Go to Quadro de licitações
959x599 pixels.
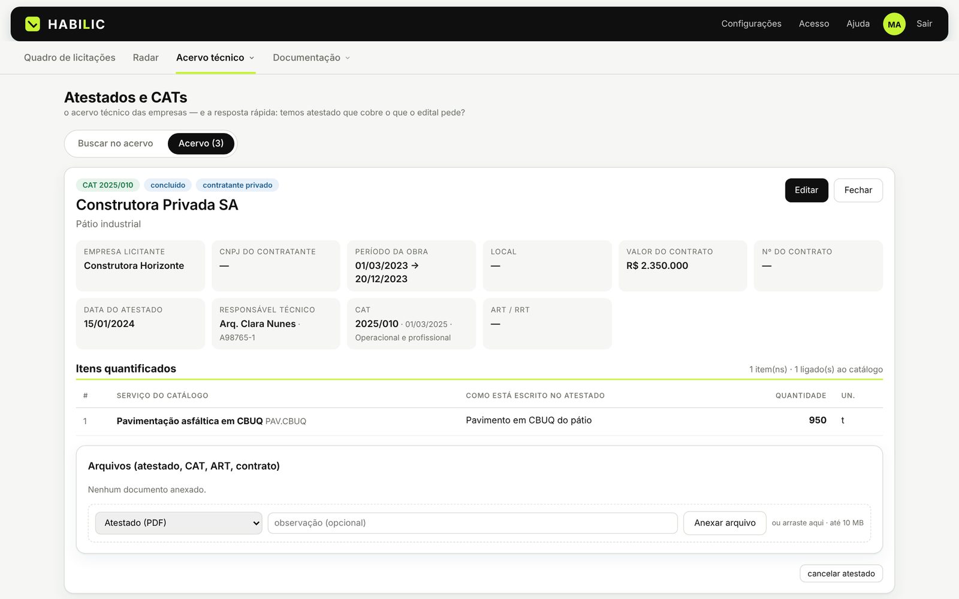[70, 58]
